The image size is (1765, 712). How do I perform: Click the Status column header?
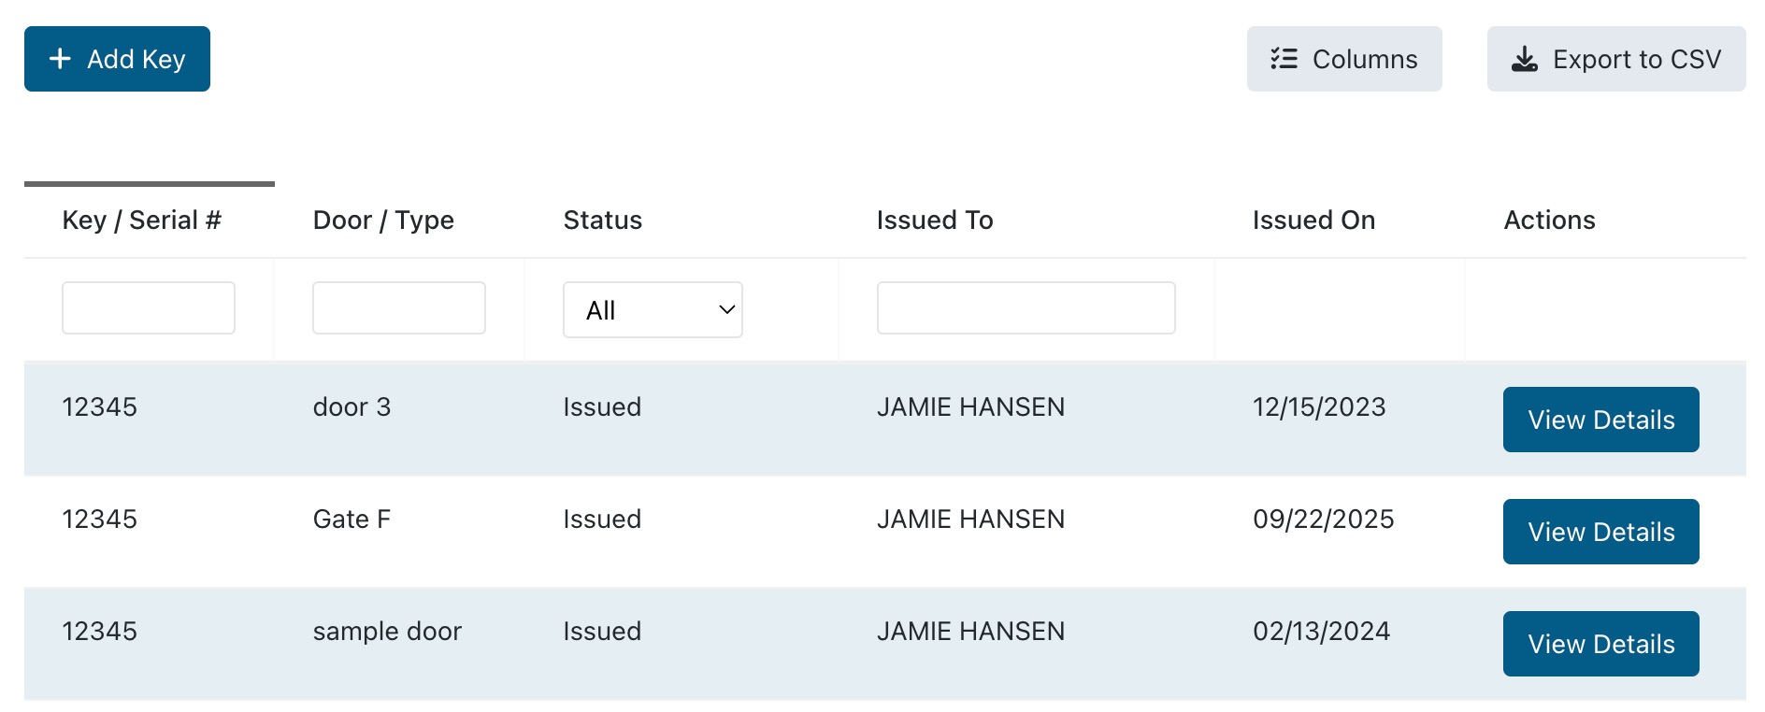pos(602,221)
